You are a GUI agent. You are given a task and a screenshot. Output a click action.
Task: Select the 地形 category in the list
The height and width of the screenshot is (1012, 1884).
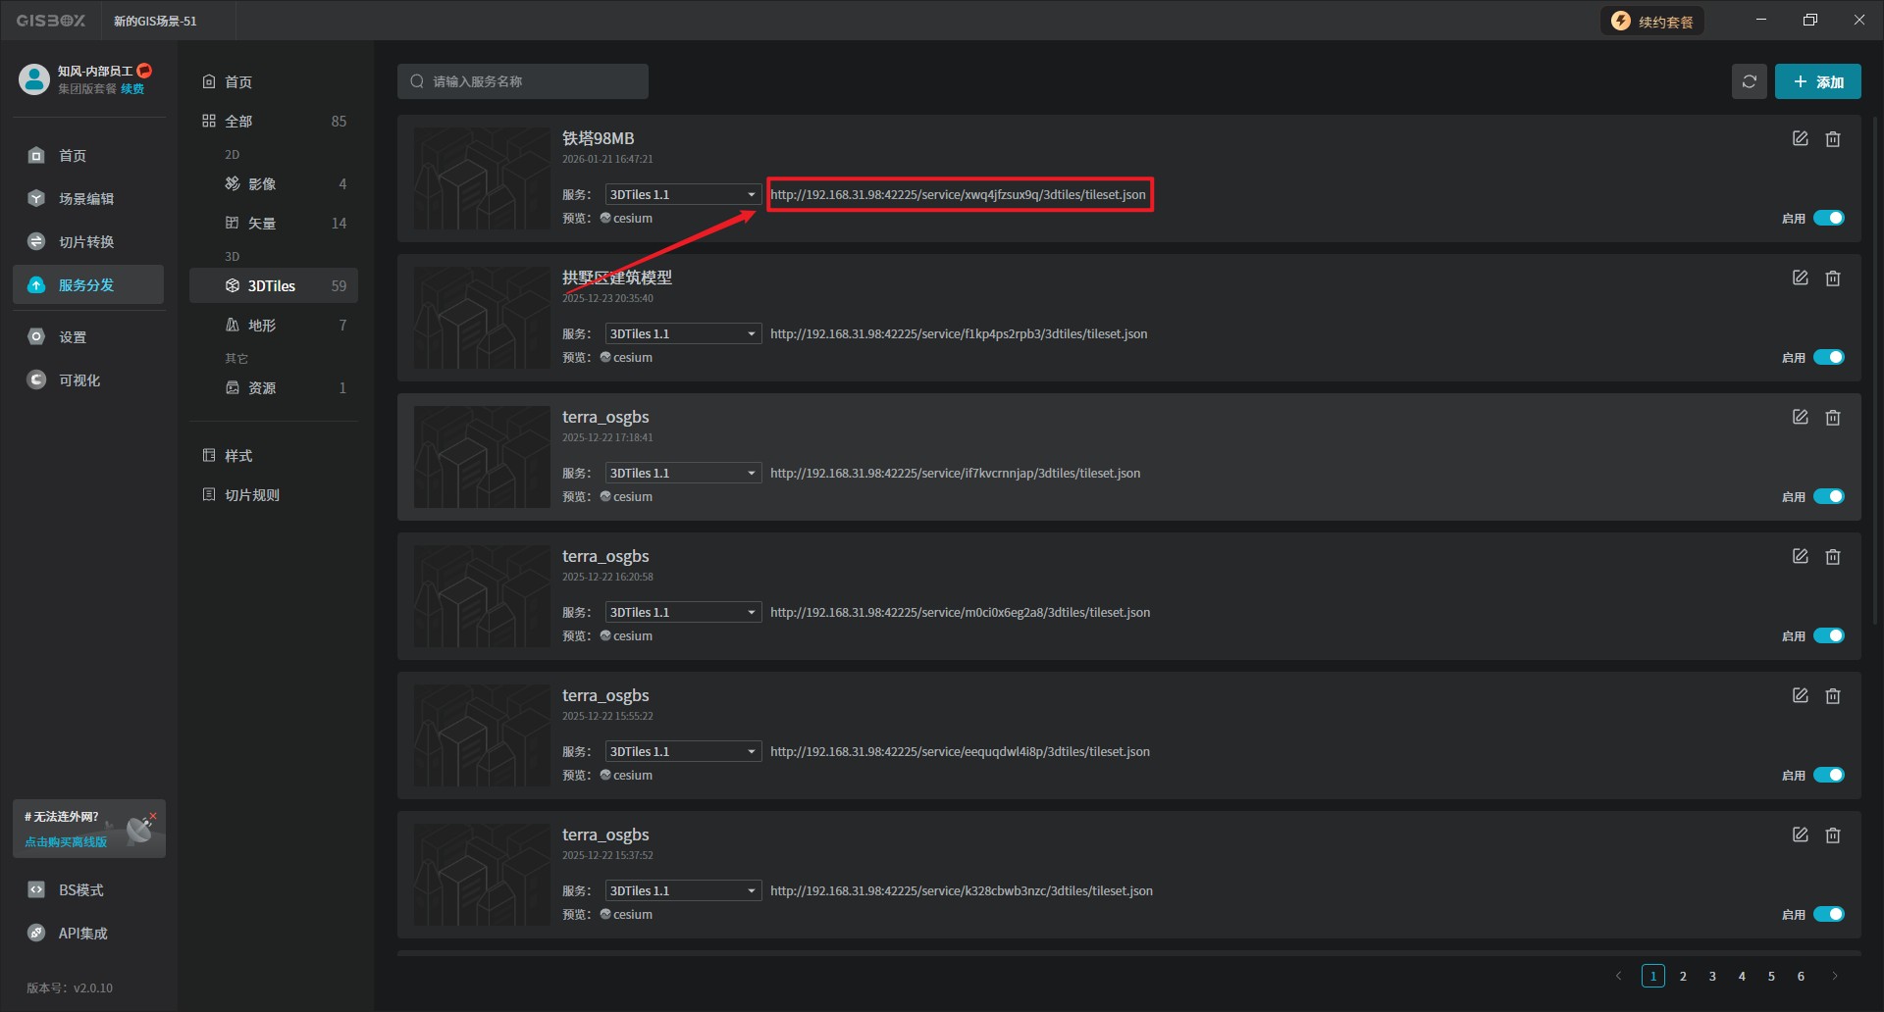point(262,326)
